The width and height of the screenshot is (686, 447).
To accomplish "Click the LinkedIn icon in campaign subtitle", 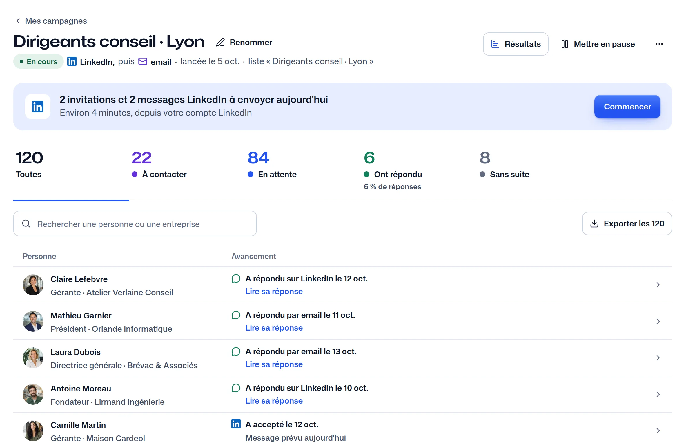I will click(x=72, y=61).
